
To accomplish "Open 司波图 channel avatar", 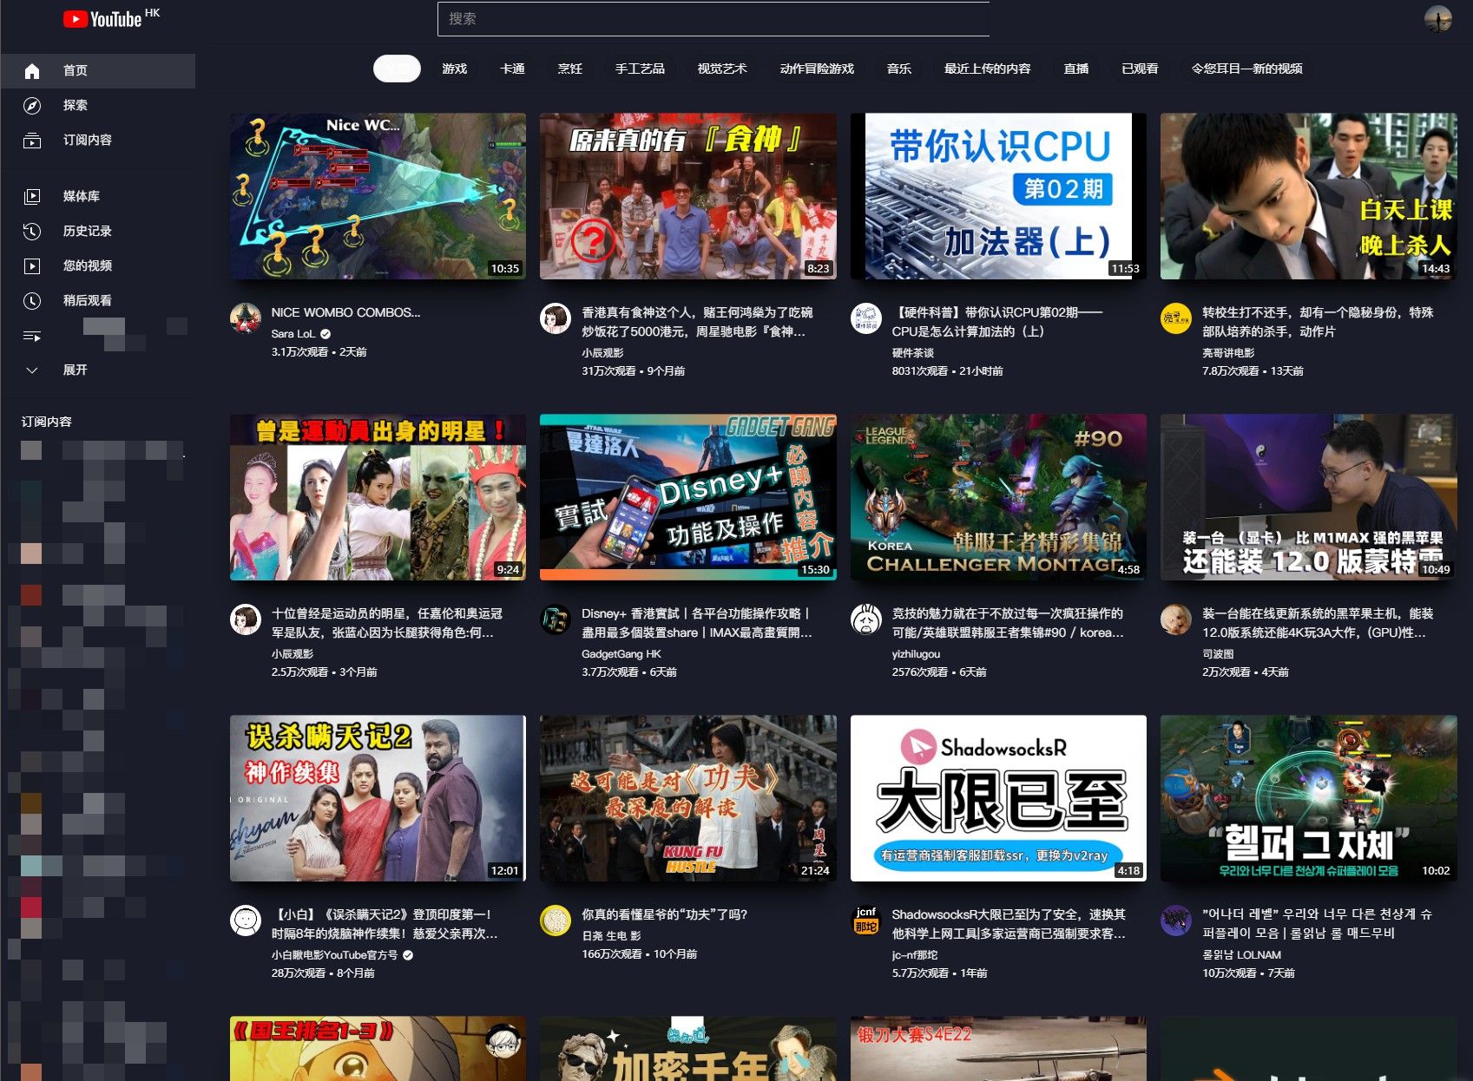I will coord(1176,619).
